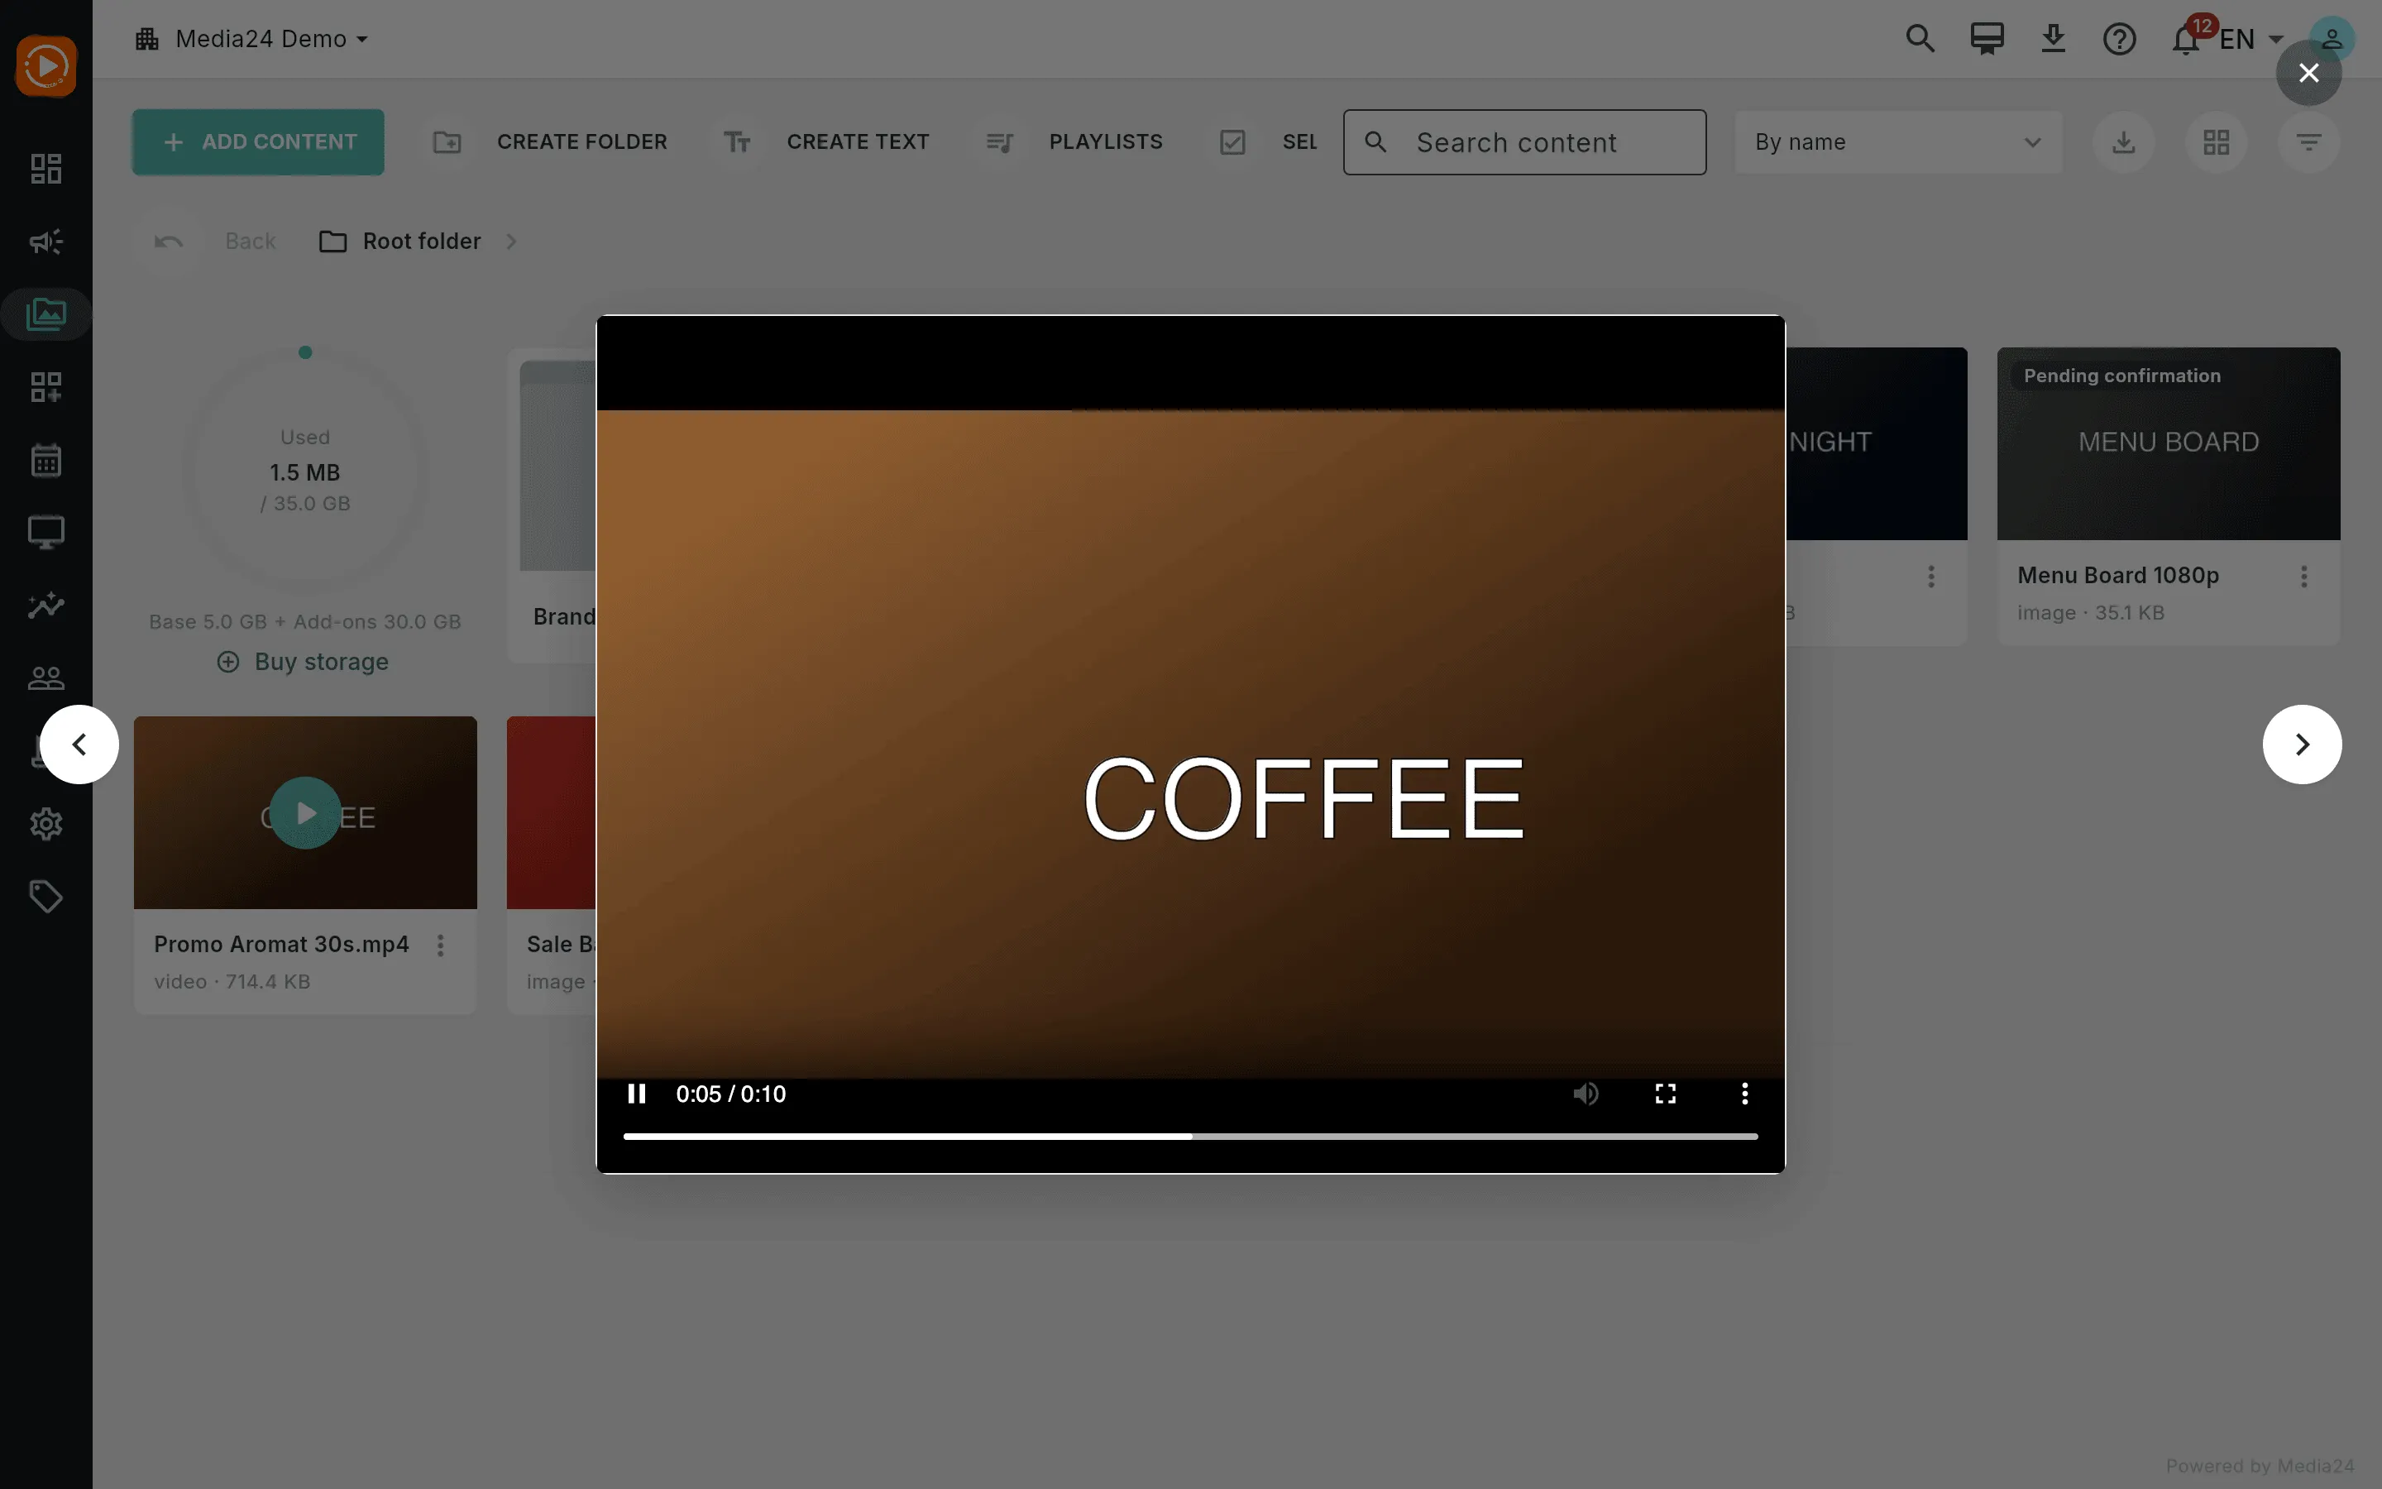Open the users group sidebar icon
The width and height of the screenshot is (2382, 1489).
pos(45,677)
